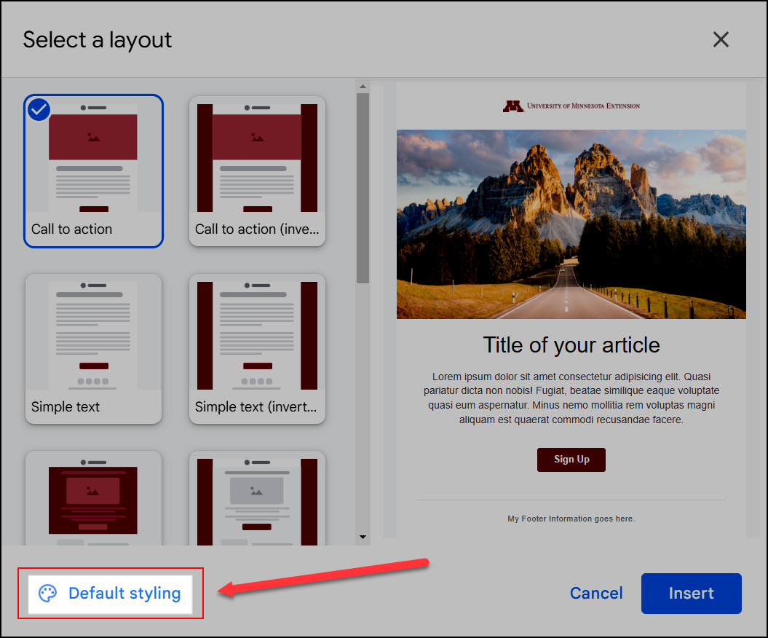768x638 pixels.
Task: Click the Lorem ipsum paragraph in preview
Action: (571, 398)
